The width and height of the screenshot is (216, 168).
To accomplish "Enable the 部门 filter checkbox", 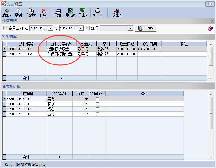I will click(88, 28).
